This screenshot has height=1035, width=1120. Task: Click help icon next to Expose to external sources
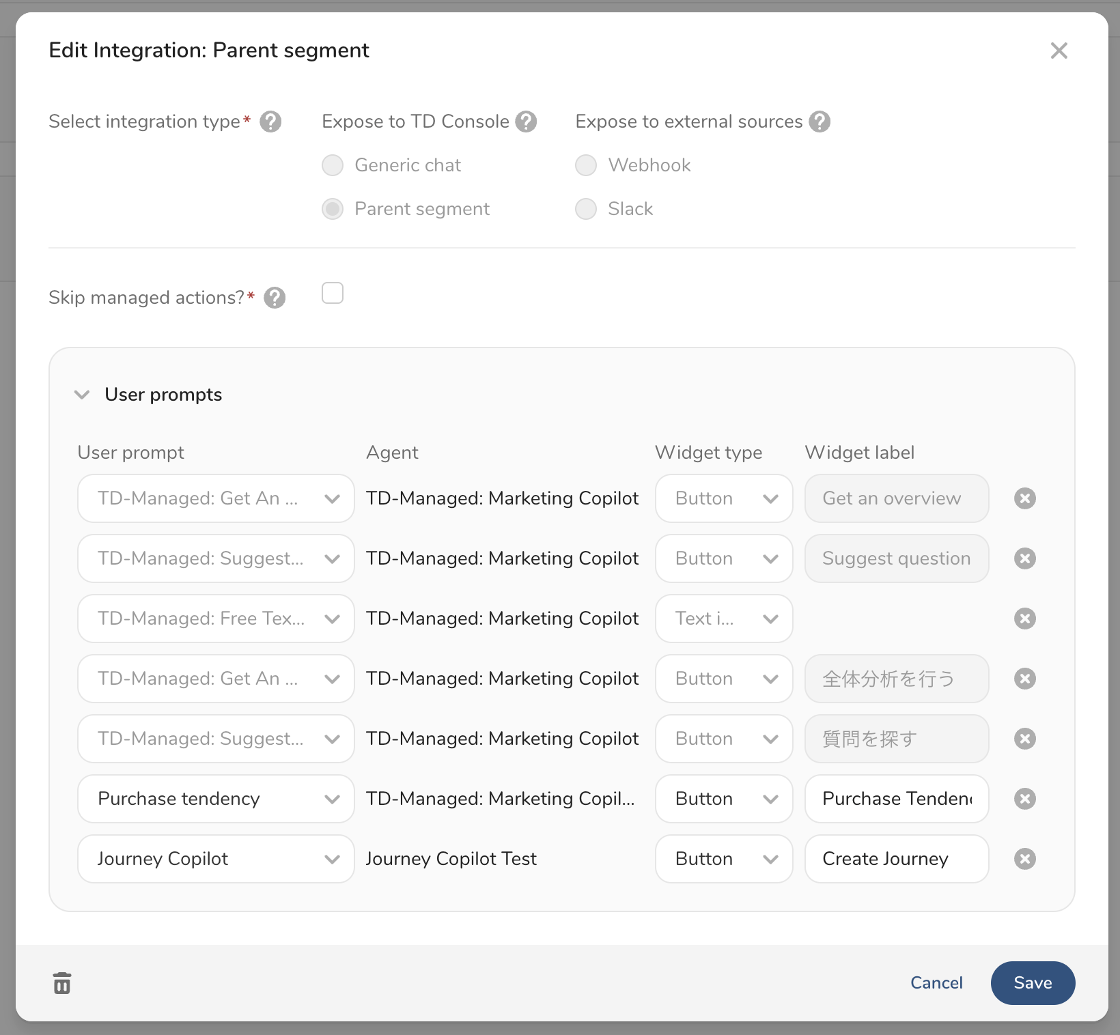pos(820,122)
